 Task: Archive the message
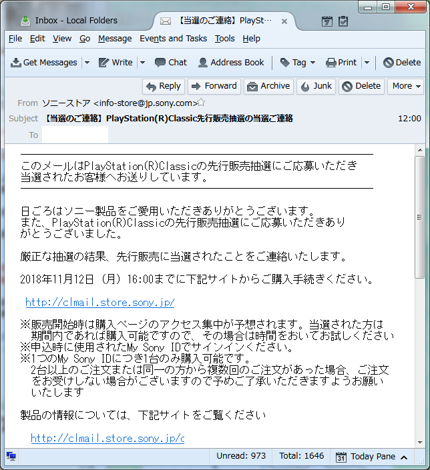pos(268,86)
